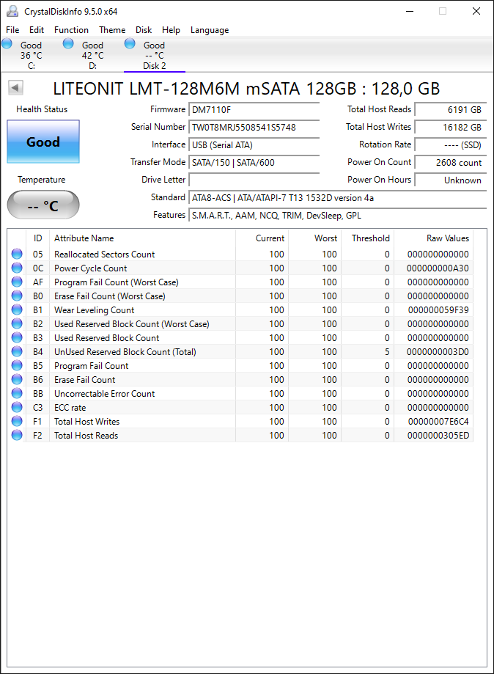Open the Disk menu

pos(144,30)
